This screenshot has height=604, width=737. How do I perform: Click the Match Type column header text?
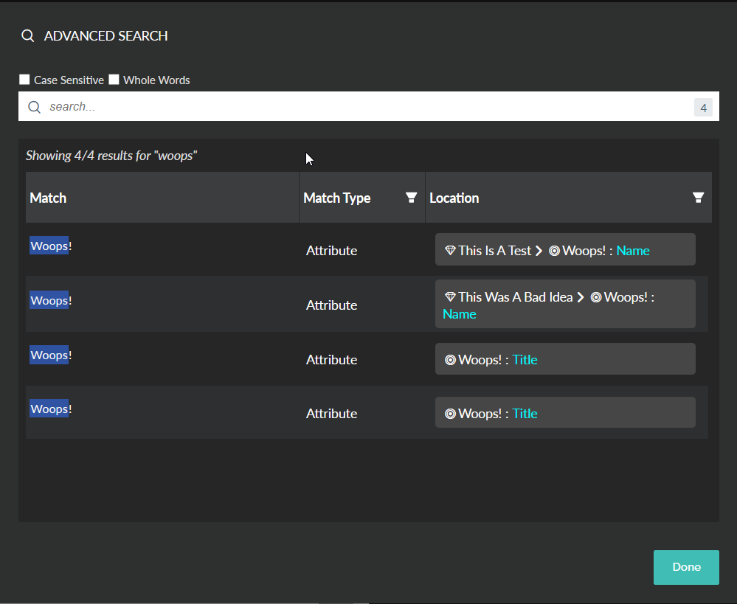[337, 198]
